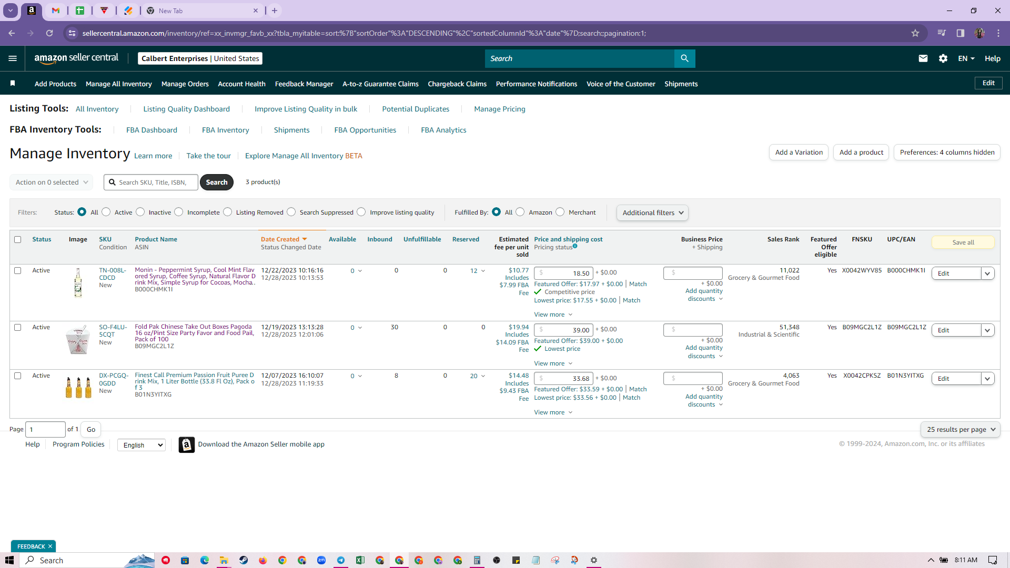Sort by Date Created column header

click(284, 239)
